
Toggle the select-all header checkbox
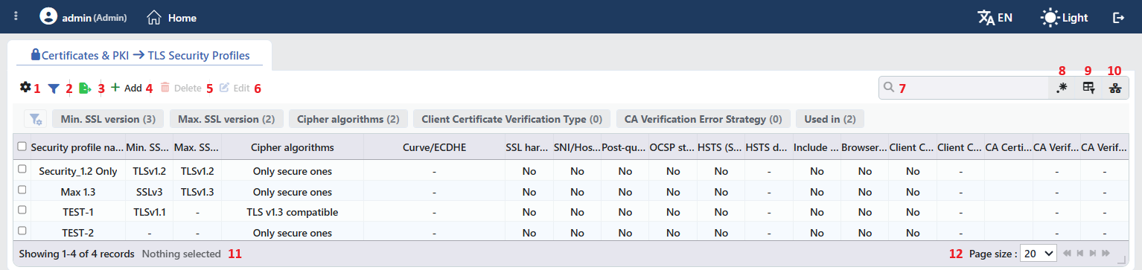[x=22, y=147]
